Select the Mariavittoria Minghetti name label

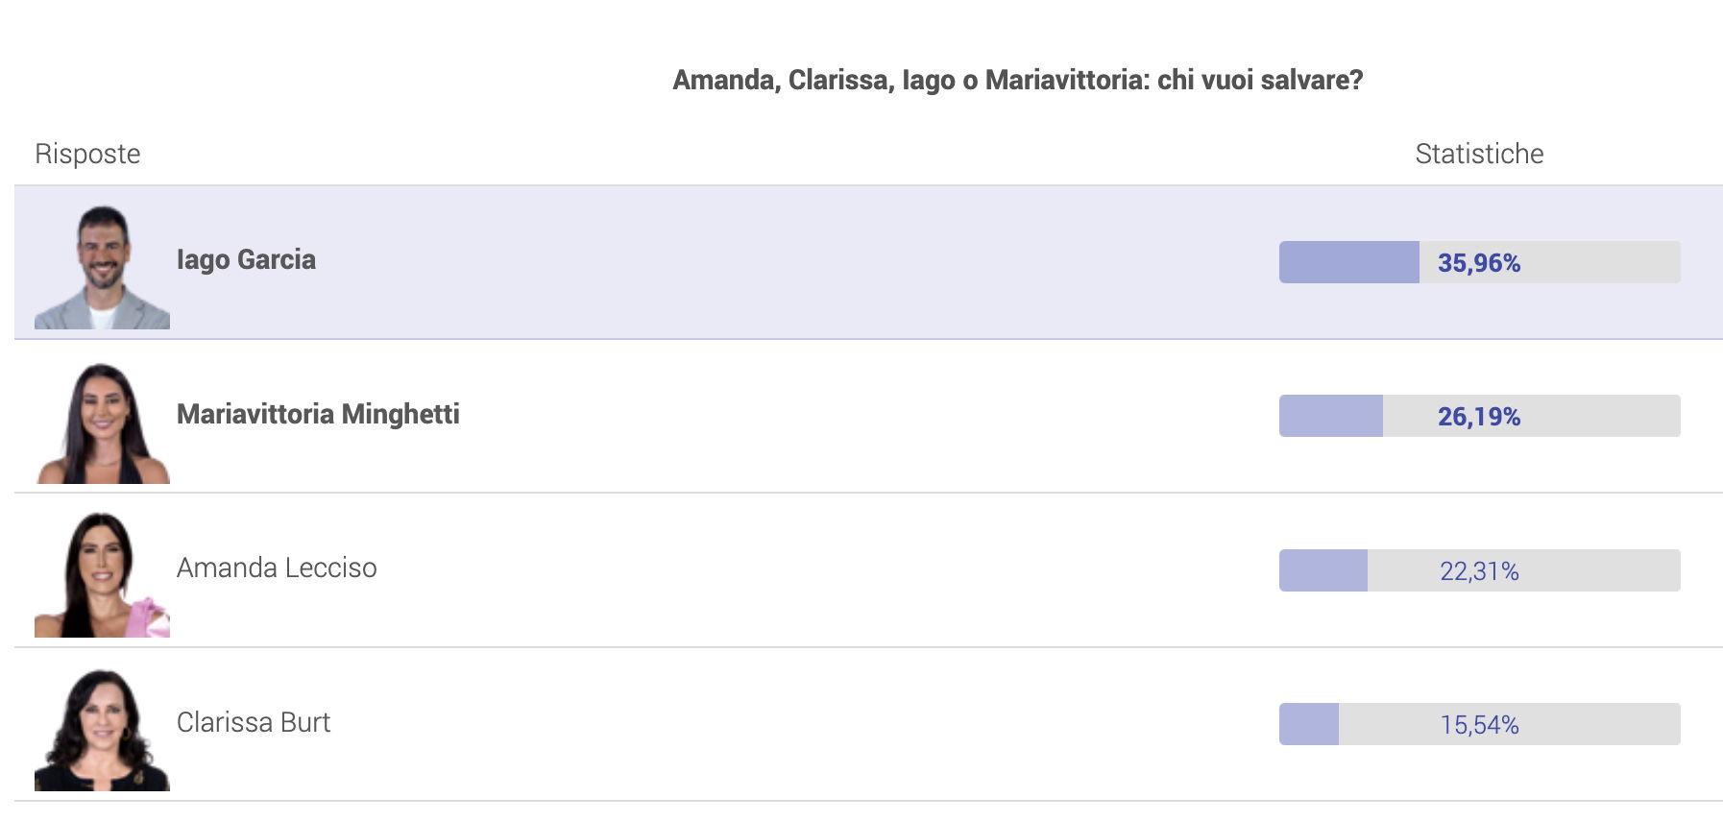click(318, 414)
